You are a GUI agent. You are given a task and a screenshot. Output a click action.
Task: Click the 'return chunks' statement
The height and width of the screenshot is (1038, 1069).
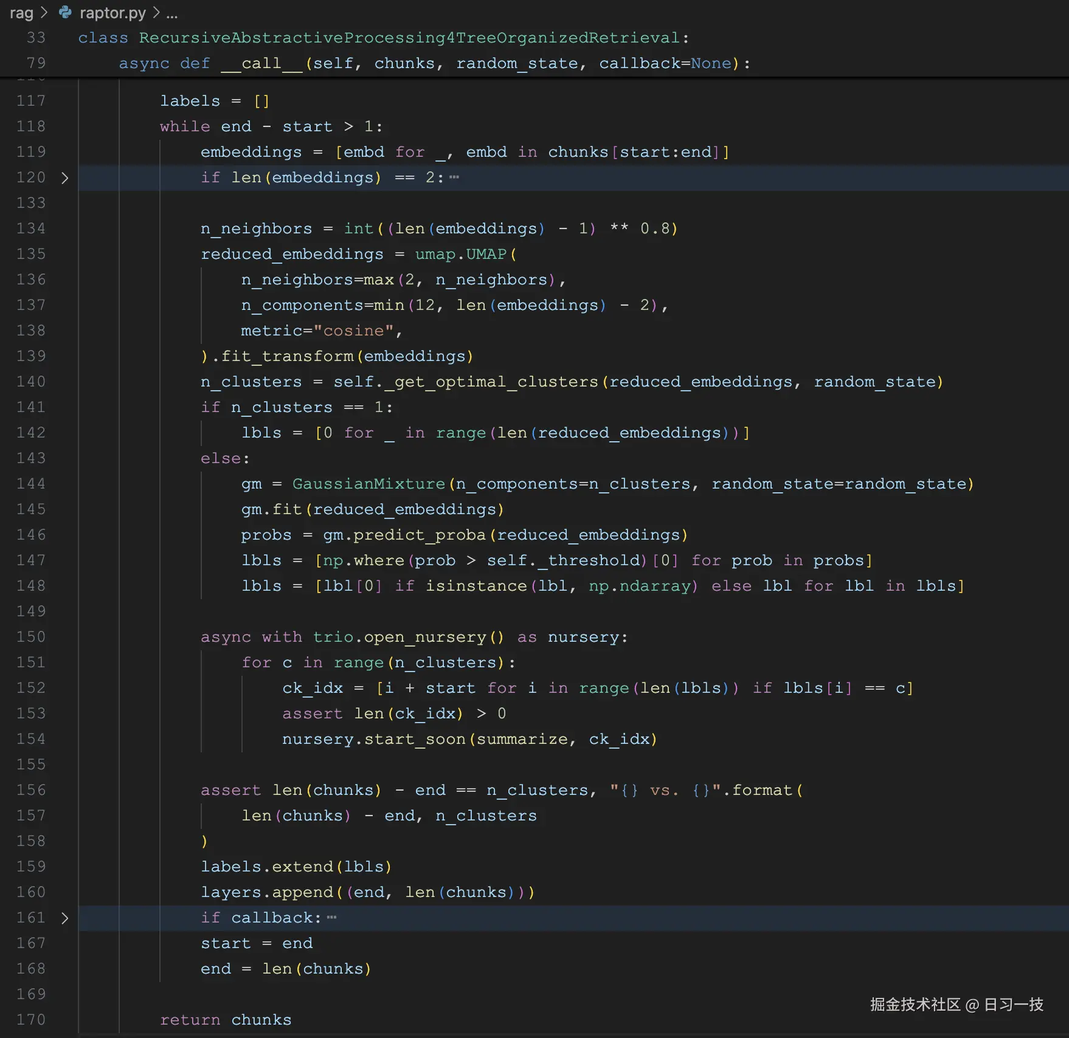coord(226,1020)
